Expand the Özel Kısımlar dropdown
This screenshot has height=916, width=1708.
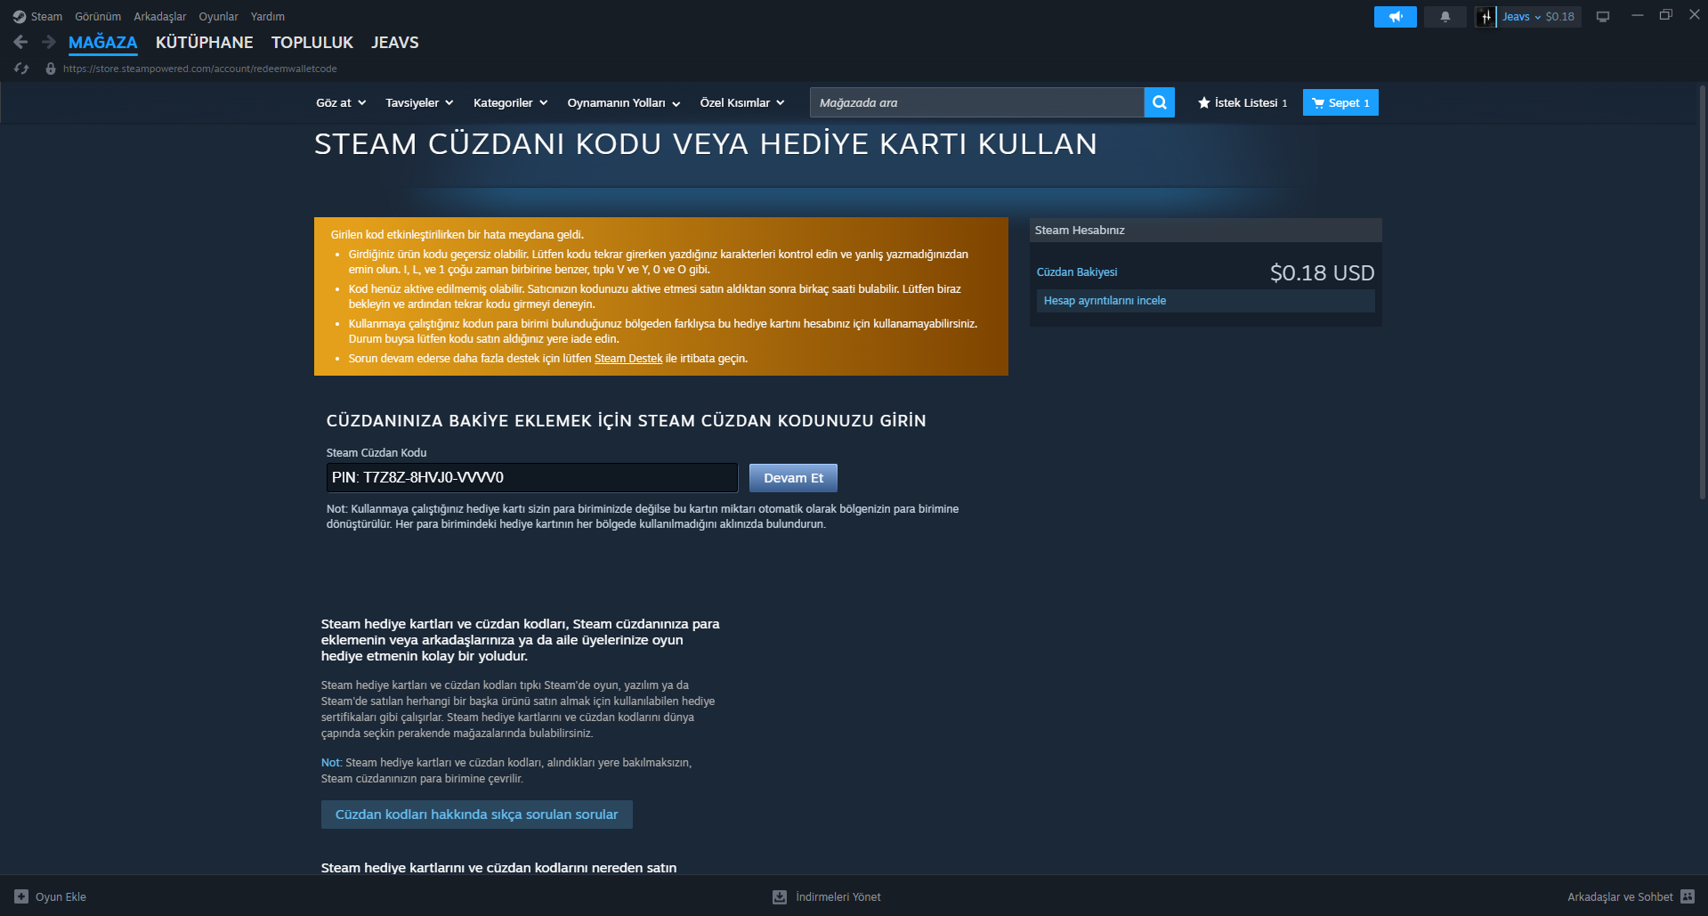pyautogui.click(x=741, y=103)
